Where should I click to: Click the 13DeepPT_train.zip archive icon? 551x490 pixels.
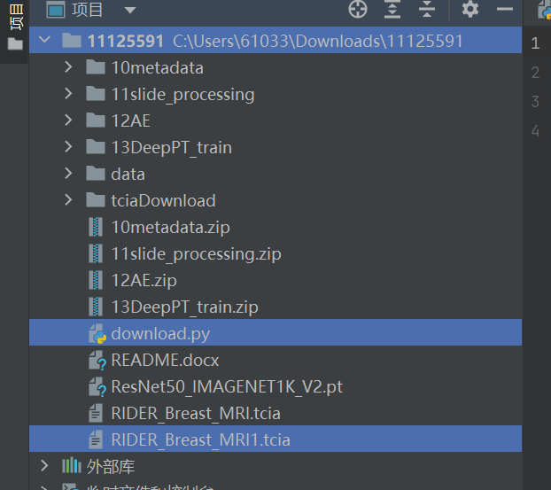click(x=96, y=307)
